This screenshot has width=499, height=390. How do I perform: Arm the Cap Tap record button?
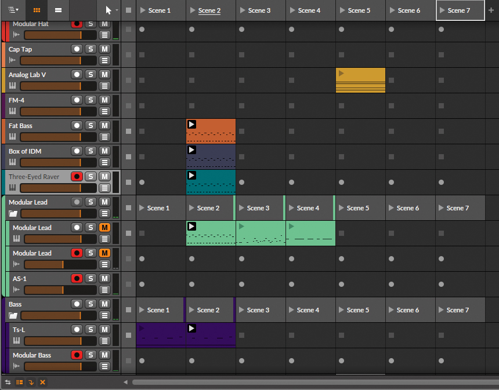pos(76,49)
